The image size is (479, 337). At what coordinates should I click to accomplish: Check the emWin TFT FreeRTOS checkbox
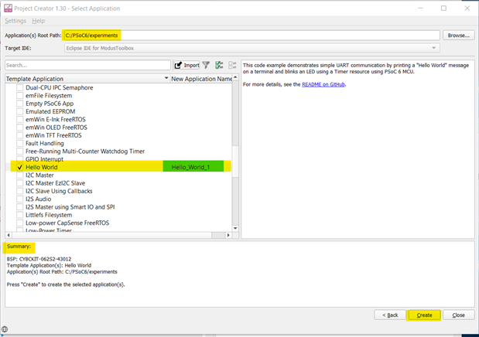tap(20, 135)
